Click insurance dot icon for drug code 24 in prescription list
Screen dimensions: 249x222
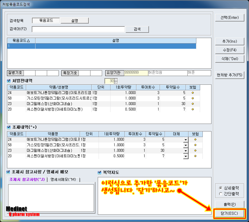(x=193, y=93)
